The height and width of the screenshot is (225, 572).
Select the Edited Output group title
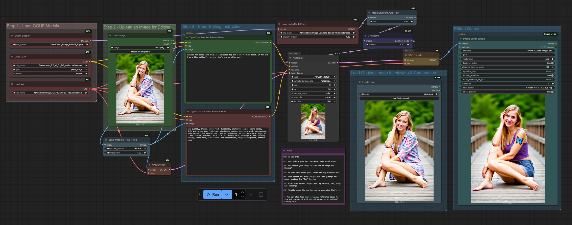coord(466,29)
